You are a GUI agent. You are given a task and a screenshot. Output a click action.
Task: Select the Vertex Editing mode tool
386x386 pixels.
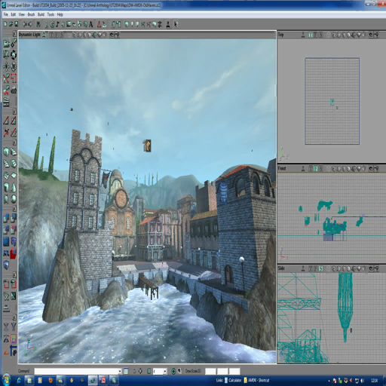tap(14, 44)
